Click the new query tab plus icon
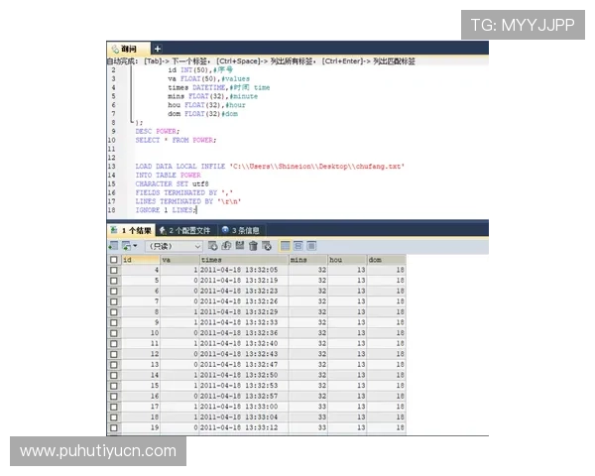This screenshot has width=595, height=476. (x=157, y=49)
